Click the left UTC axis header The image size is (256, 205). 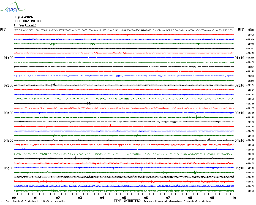pos(3,29)
